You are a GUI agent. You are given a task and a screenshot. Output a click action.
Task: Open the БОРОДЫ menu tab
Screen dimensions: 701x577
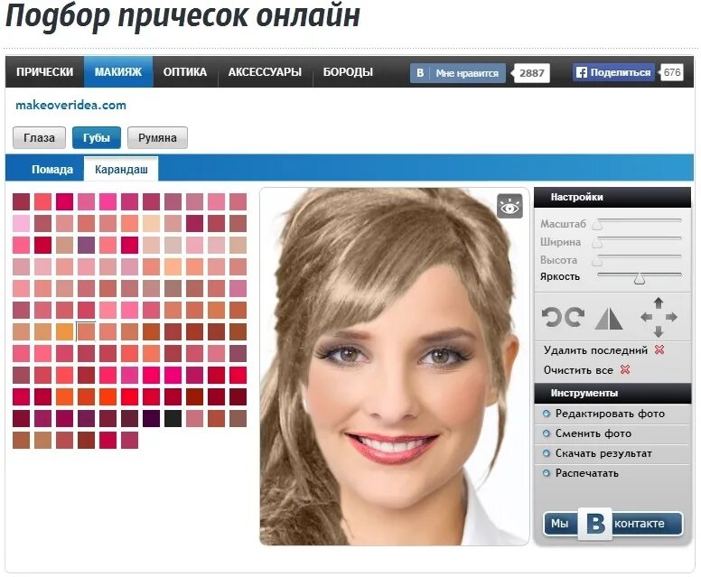pyautogui.click(x=348, y=72)
